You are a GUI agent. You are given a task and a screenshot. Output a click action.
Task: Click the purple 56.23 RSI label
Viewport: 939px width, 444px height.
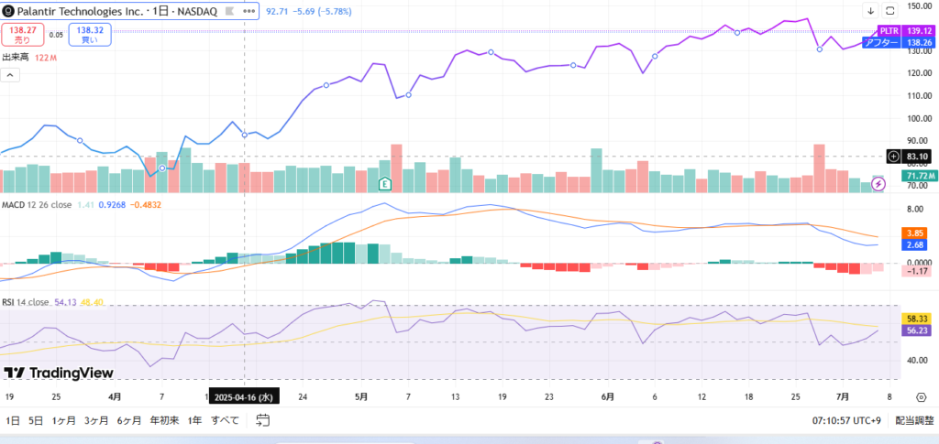click(917, 331)
